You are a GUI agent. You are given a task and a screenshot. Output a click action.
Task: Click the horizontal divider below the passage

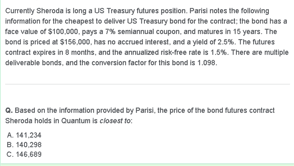coord(147,84)
